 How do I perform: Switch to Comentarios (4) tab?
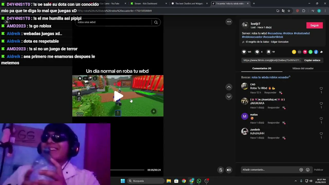tap(262, 68)
